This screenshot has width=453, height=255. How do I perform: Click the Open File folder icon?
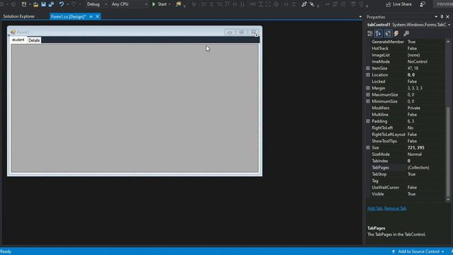pyautogui.click(x=35, y=4)
